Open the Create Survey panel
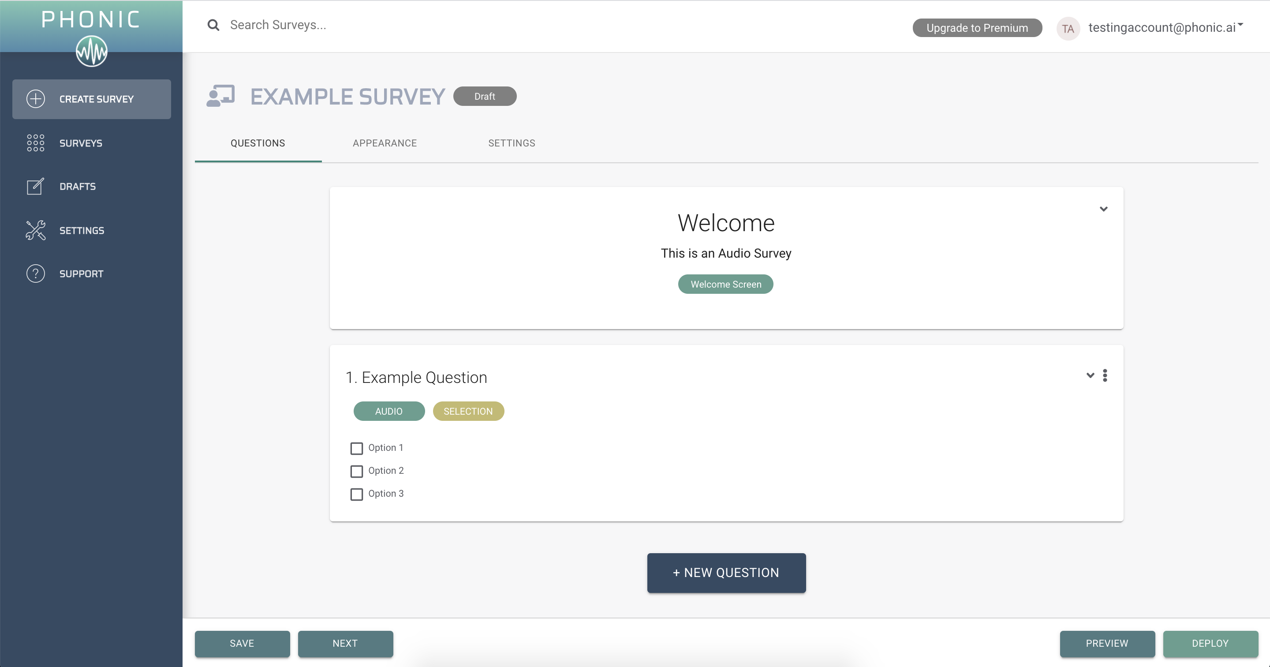The image size is (1270, 667). click(91, 99)
